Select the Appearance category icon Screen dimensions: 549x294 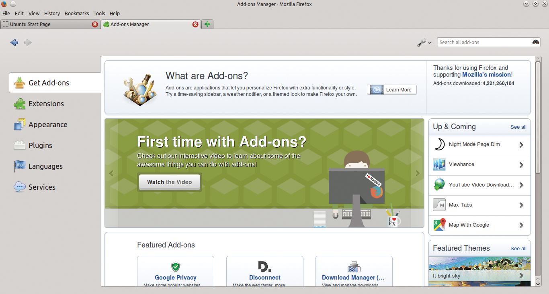coord(19,125)
